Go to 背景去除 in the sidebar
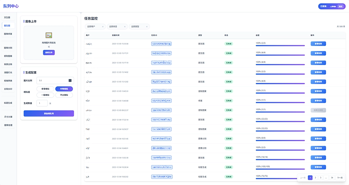 click(8, 64)
